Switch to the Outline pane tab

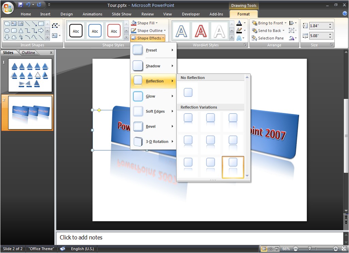[28, 53]
